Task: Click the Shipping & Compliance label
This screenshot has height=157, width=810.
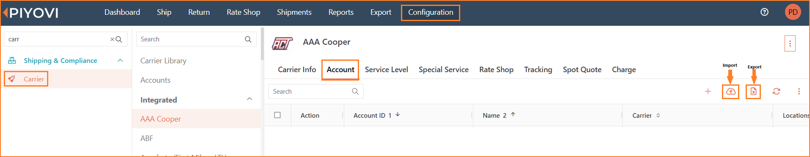Action: coord(61,60)
